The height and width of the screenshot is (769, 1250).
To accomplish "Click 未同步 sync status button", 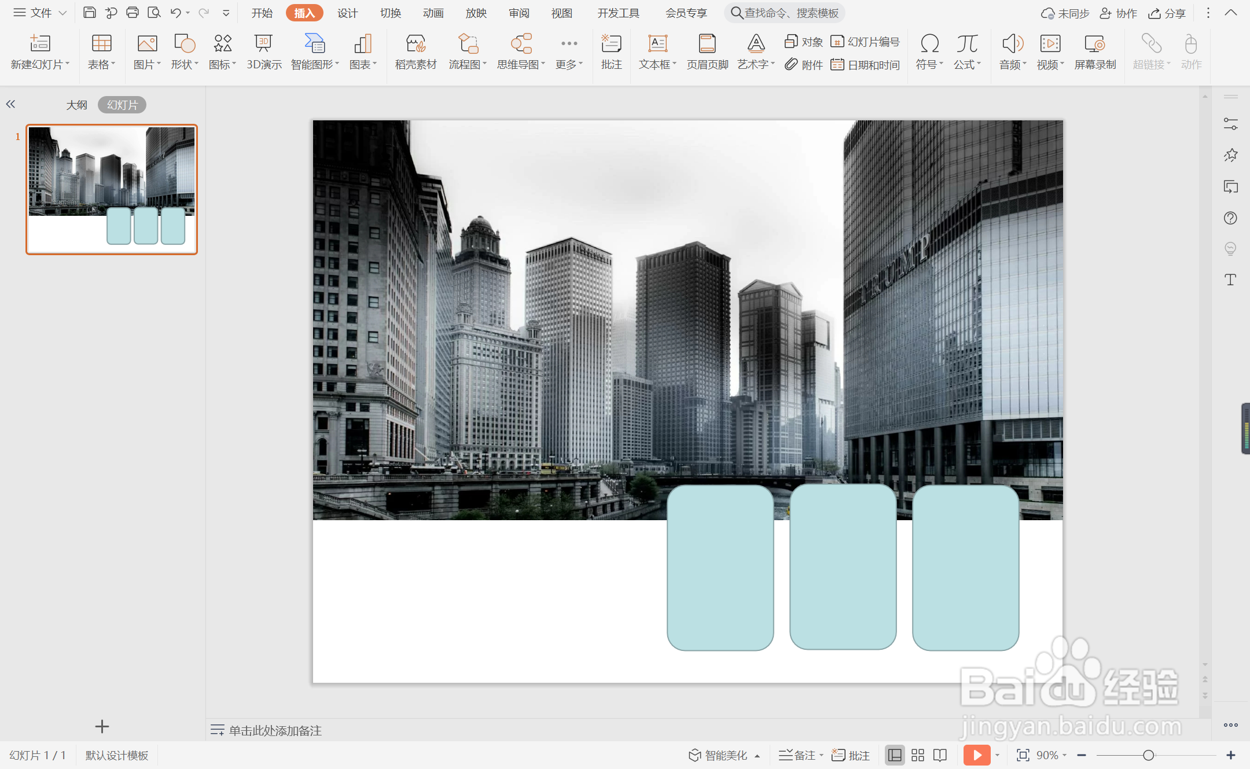I will tap(1065, 13).
